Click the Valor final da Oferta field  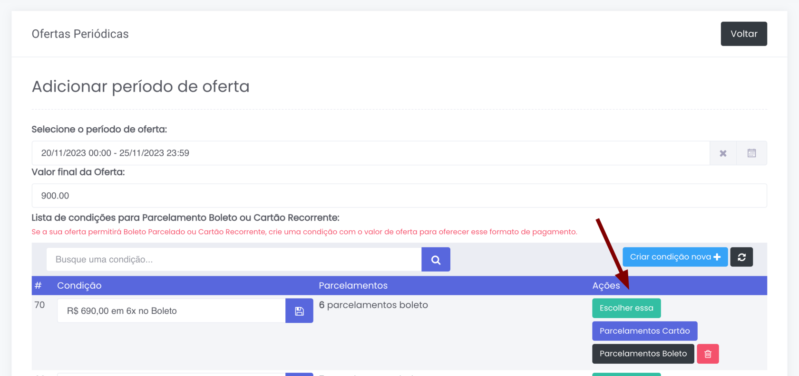pyautogui.click(x=399, y=196)
